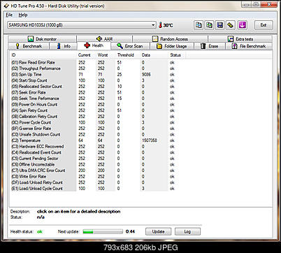The width and height of the screenshot is (281, 253).
Task: Click the 9086 spin up data value
Action: point(146,75)
